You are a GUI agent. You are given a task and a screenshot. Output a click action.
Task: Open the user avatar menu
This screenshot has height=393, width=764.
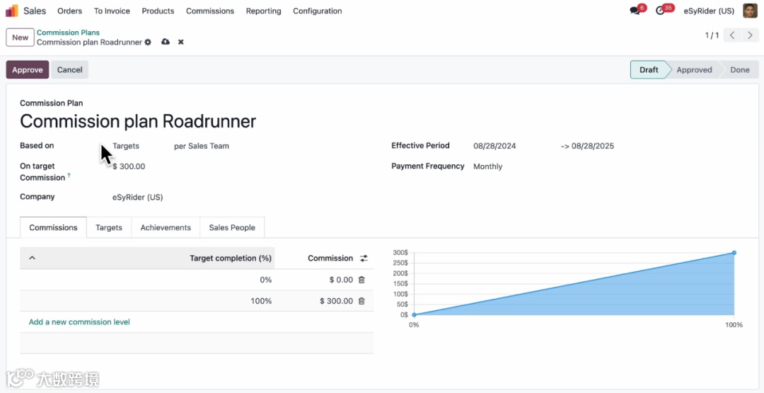pos(750,11)
